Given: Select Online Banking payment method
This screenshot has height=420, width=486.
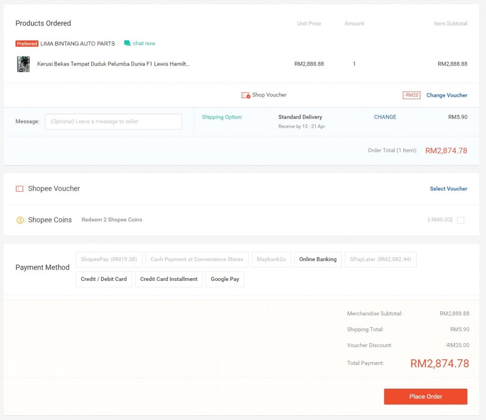Looking at the screenshot, I should [318, 260].
